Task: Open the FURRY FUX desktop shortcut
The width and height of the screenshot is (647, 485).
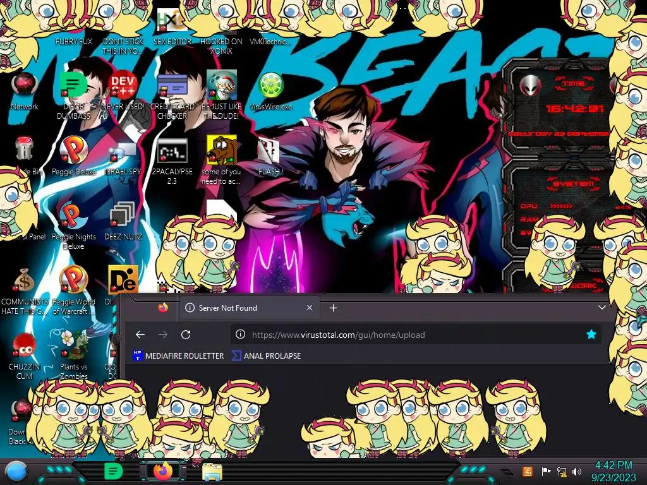Action: pos(73,41)
